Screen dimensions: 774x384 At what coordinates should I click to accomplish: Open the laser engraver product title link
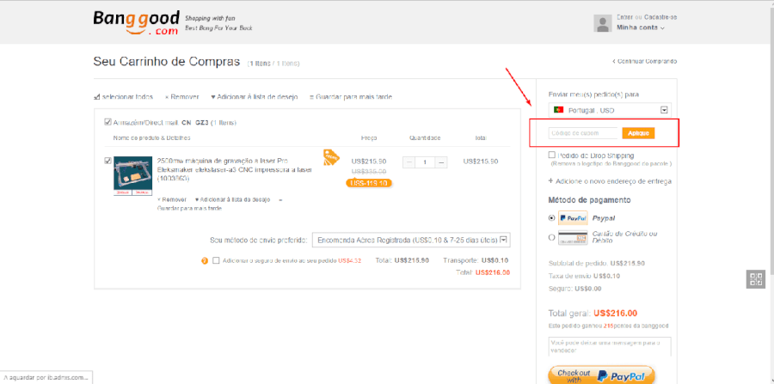click(235, 170)
